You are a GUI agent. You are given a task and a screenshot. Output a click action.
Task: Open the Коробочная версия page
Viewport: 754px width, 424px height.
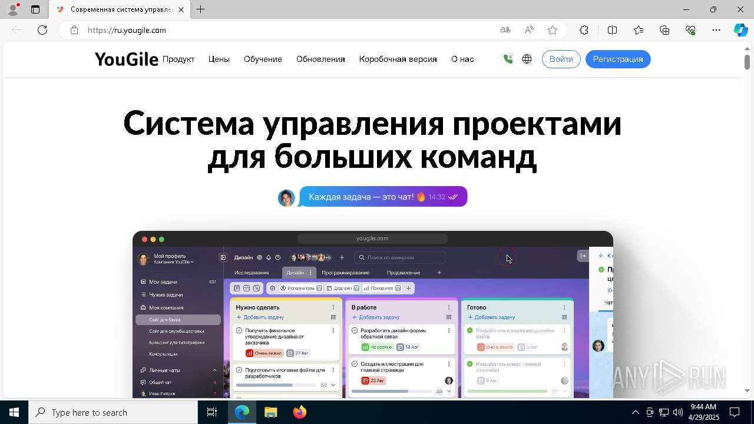click(398, 59)
